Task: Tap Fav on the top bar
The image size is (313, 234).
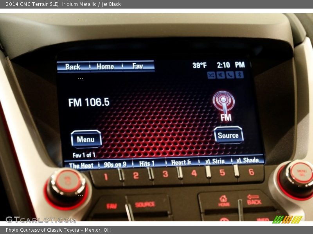Action: (138, 66)
